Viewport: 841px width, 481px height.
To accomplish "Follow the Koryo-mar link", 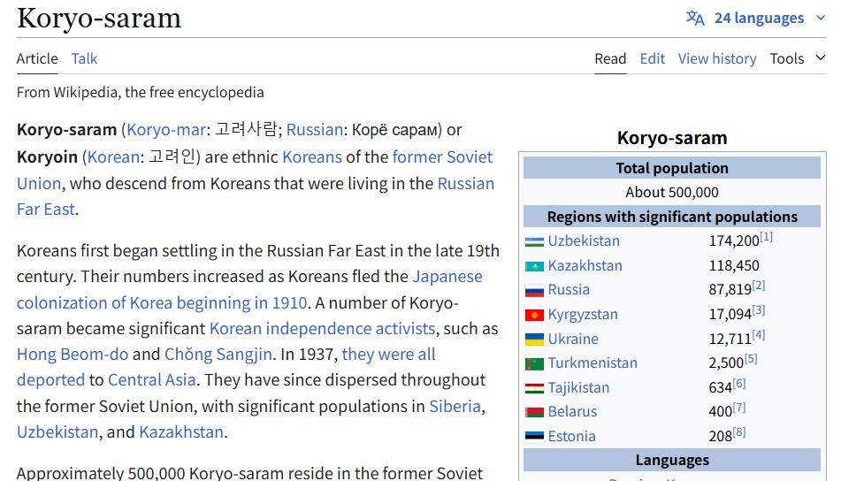I will 166,130.
